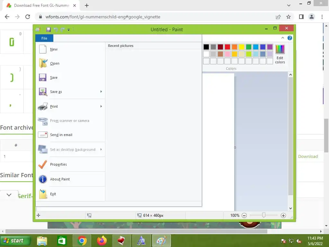Open Microsoft Store from the taskbar
Screen dimensions: 329x247
pos(61,241)
